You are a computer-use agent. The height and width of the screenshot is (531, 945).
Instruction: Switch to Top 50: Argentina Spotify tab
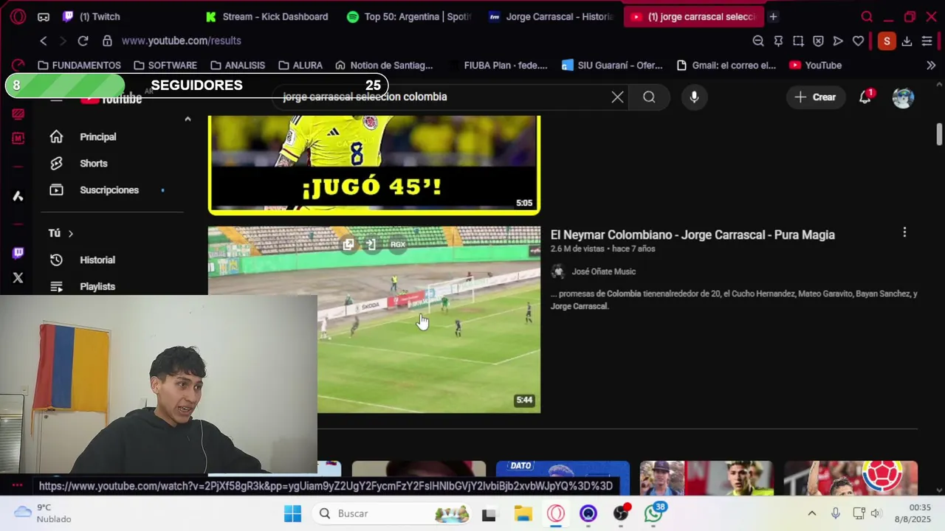(408, 16)
